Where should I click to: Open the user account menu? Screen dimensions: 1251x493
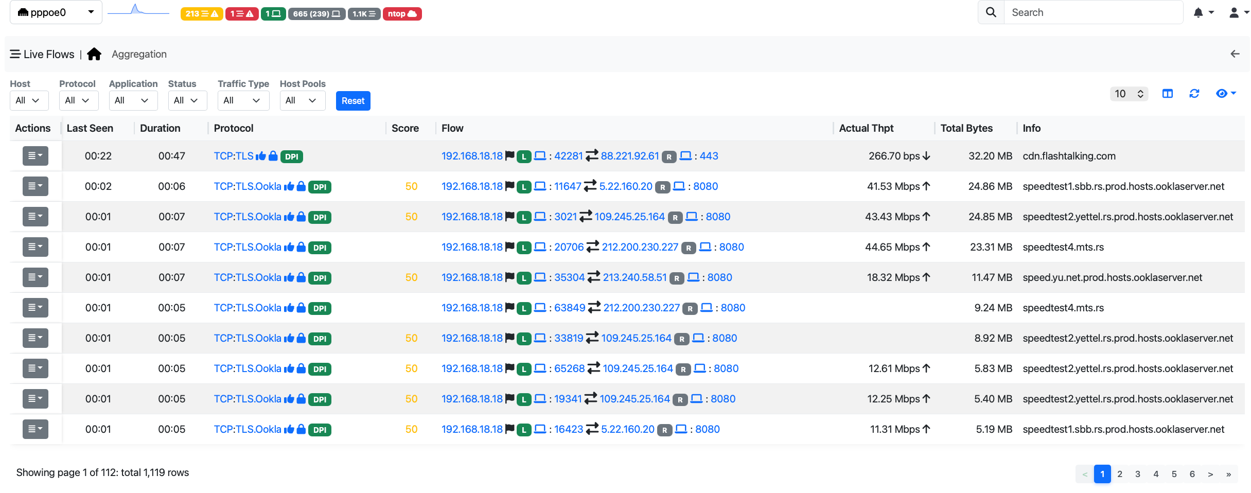1239,13
